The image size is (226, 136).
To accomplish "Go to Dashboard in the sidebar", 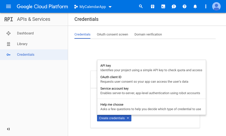I will [x=34, y=33].
